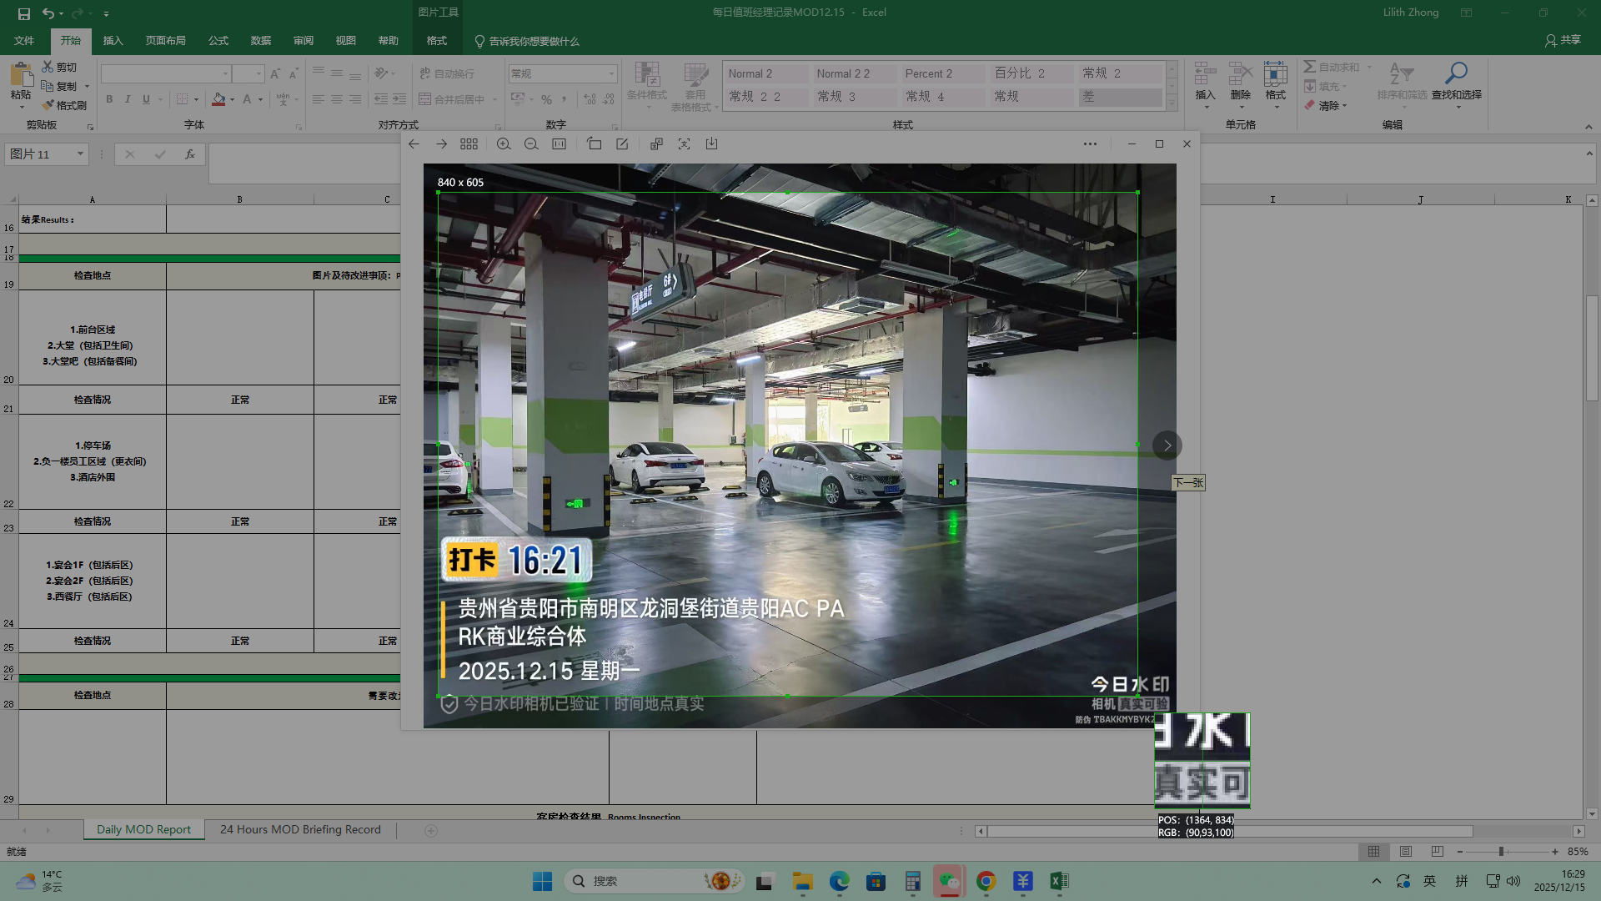Screen dimensions: 1601x901
Task: Click the 共享 share button
Action: (x=1563, y=40)
